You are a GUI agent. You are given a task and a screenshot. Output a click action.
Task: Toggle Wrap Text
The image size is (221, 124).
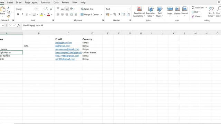coord(87,9)
